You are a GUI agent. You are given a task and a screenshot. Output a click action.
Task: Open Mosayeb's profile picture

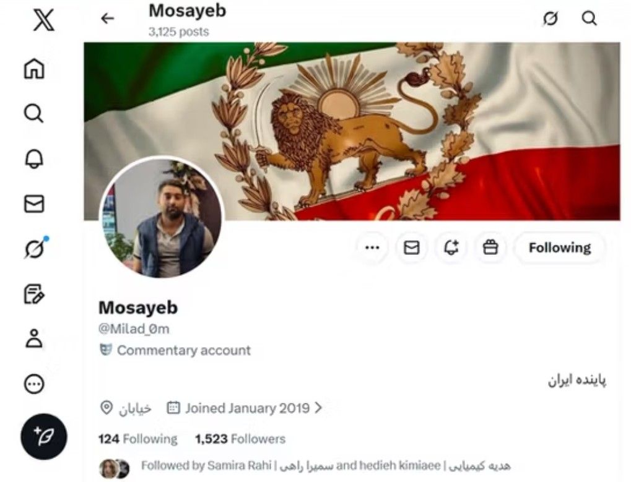162,217
